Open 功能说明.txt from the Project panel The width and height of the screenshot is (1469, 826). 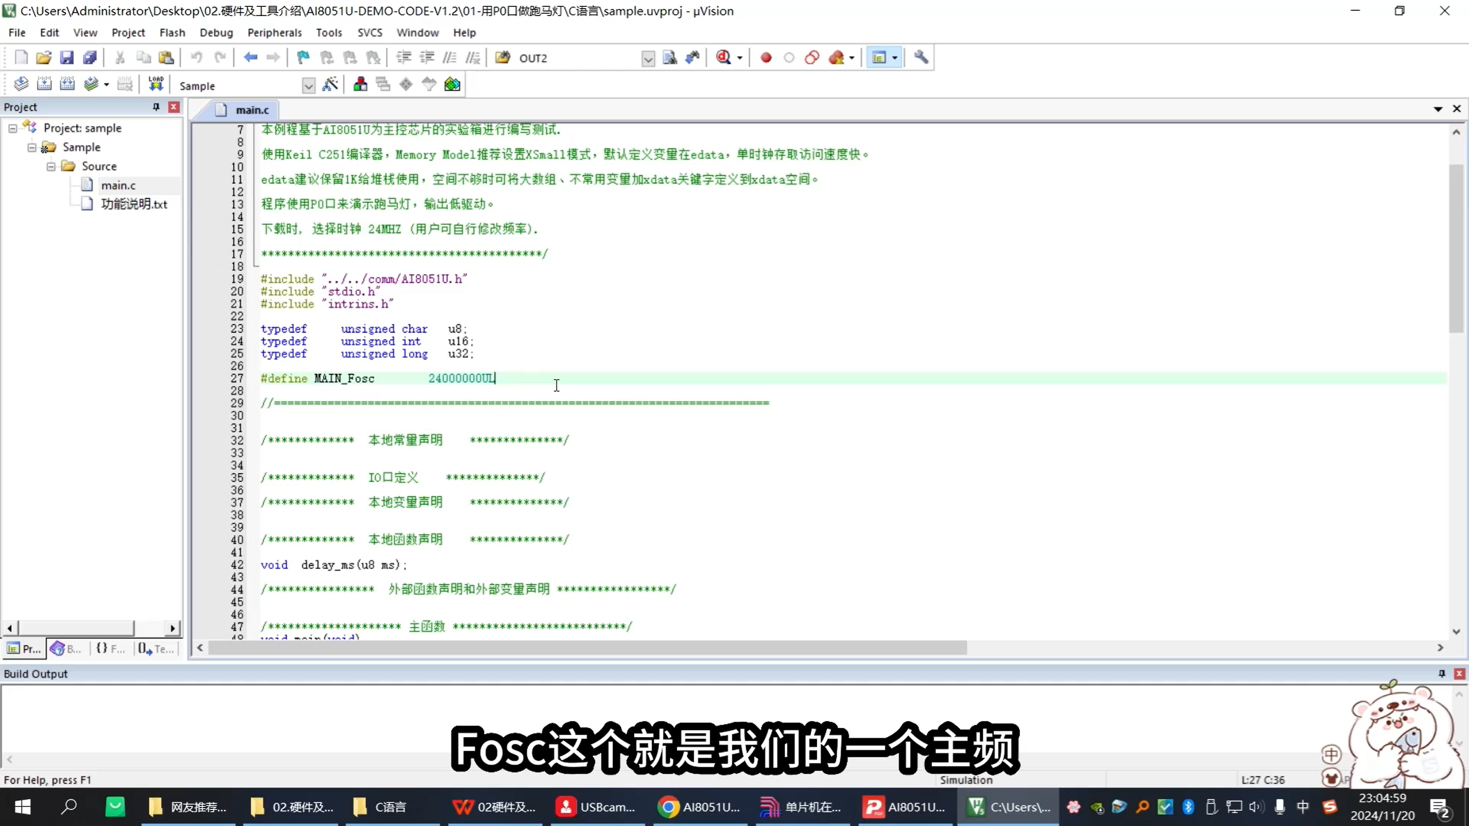135,204
